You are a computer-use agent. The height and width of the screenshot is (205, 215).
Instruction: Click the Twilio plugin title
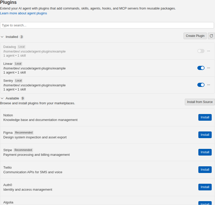tap(7, 168)
